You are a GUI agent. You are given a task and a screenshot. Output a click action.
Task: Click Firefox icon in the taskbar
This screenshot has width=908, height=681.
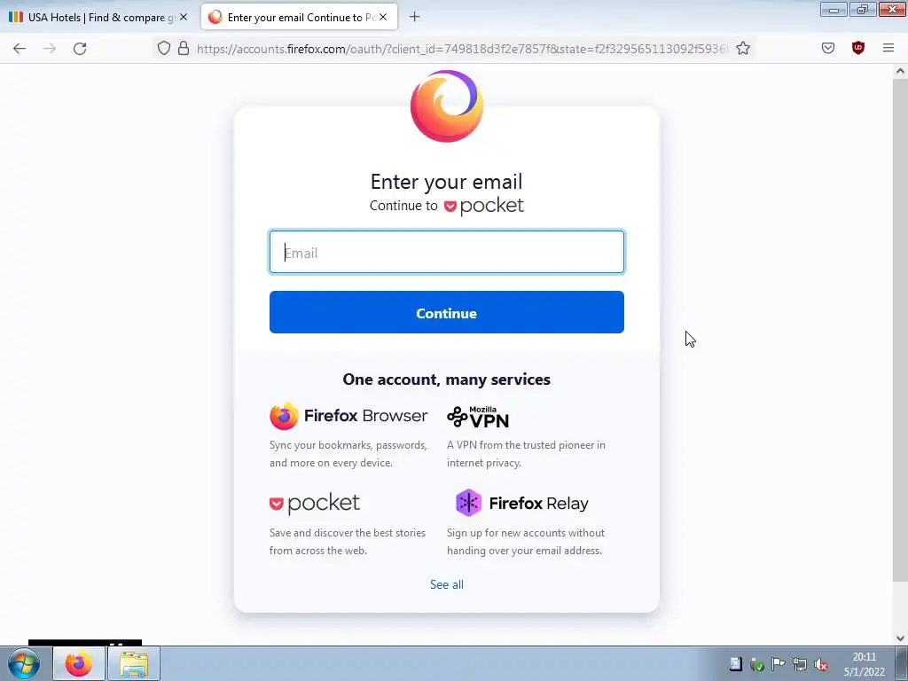(x=79, y=663)
